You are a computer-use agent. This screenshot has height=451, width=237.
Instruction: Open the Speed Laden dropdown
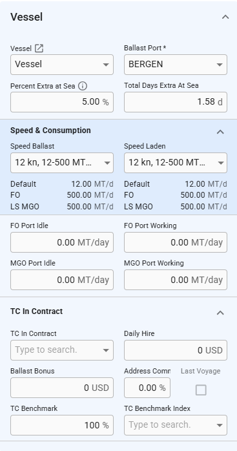176,163
